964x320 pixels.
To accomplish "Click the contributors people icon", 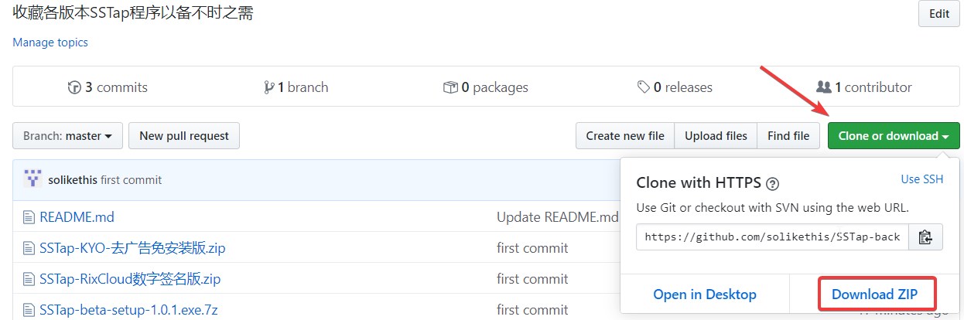I will (x=823, y=87).
